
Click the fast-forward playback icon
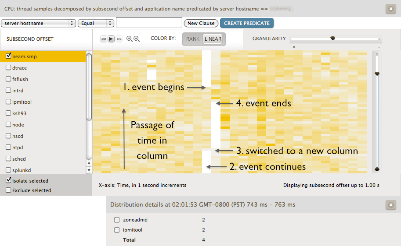pos(119,39)
